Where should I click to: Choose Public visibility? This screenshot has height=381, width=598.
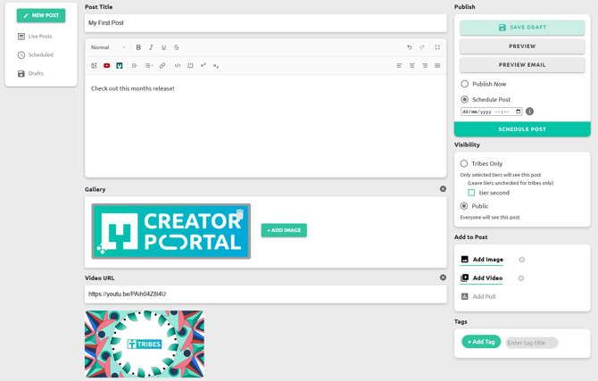click(x=464, y=206)
